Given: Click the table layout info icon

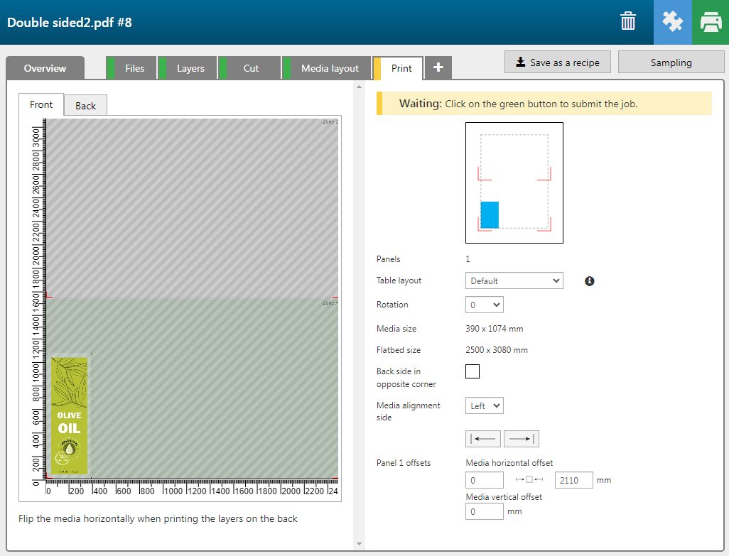Looking at the screenshot, I should point(589,281).
